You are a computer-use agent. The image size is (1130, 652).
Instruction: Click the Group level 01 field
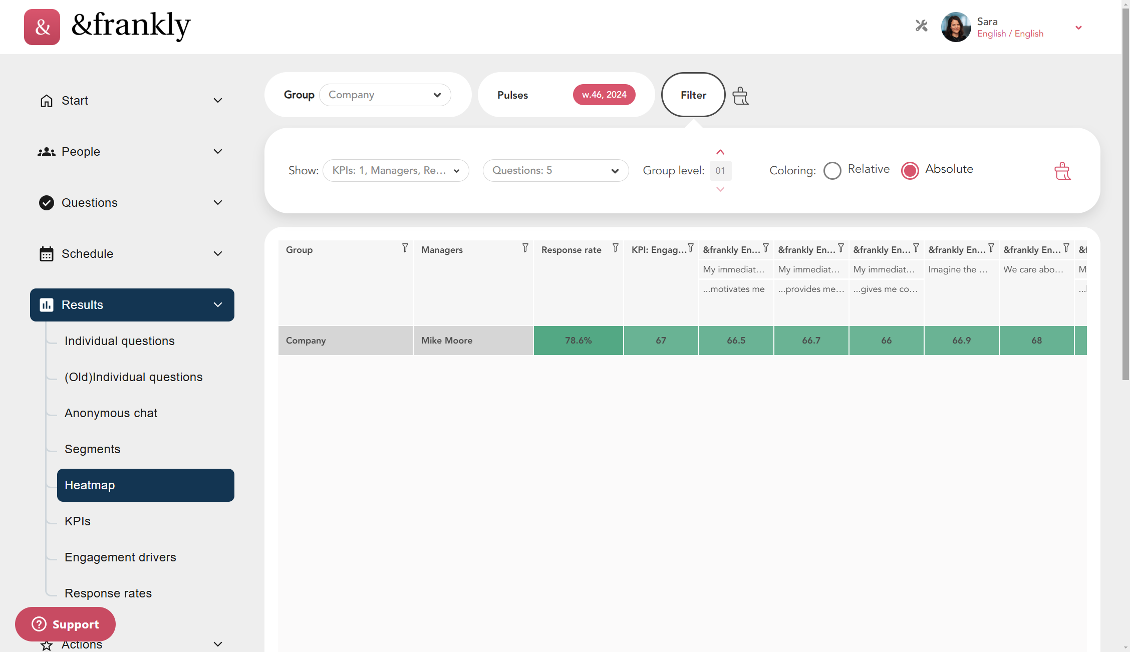tap(720, 171)
